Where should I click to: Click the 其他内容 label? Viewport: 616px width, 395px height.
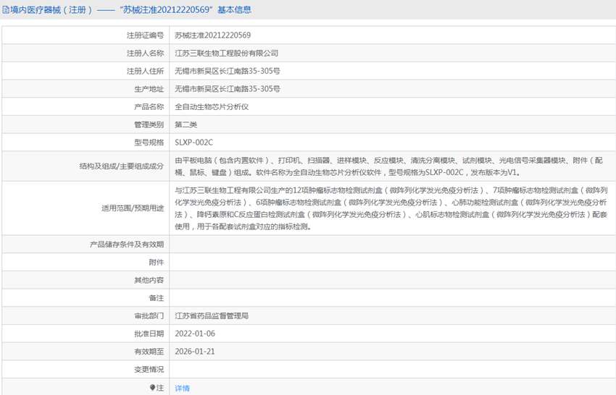(149, 280)
